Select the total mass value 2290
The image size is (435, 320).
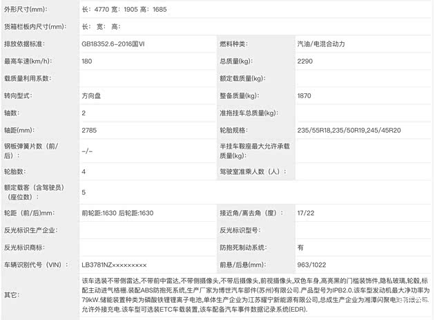pyautogui.click(x=304, y=61)
